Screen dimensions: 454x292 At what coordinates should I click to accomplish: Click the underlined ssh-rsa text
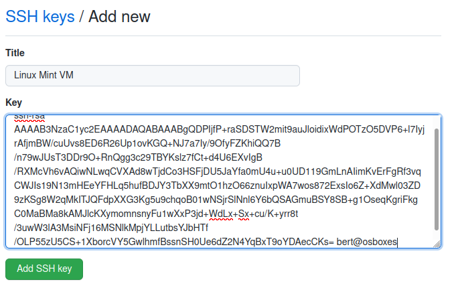pos(28,118)
